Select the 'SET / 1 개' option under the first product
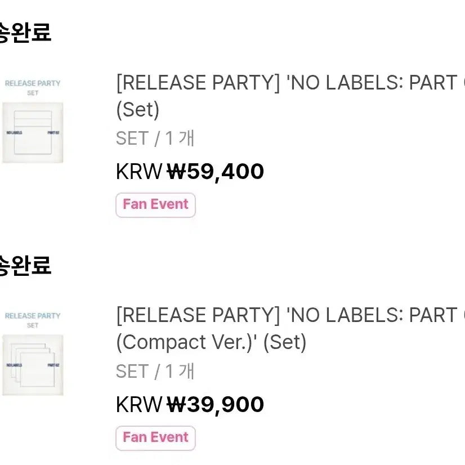The width and height of the screenshot is (465, 465). (x=155, y=138)
